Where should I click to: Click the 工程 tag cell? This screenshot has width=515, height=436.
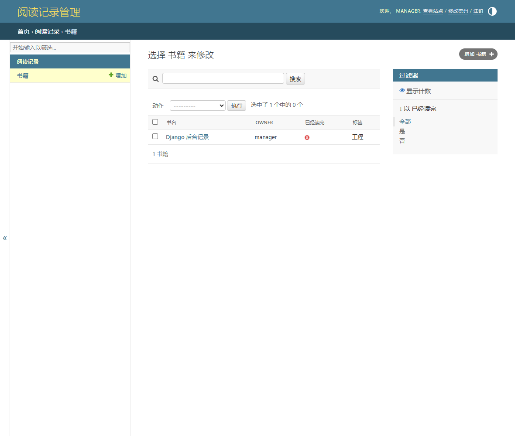tap(358, 137)
